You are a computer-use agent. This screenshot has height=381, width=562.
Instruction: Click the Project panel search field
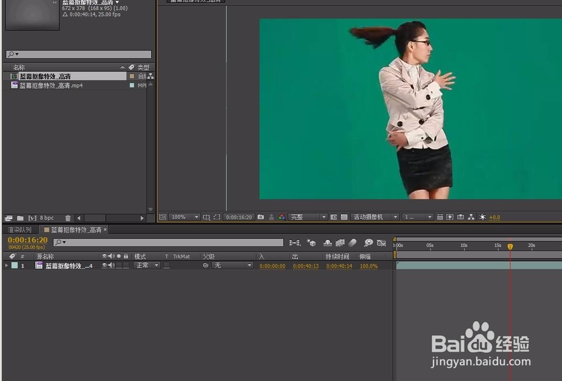79,54
